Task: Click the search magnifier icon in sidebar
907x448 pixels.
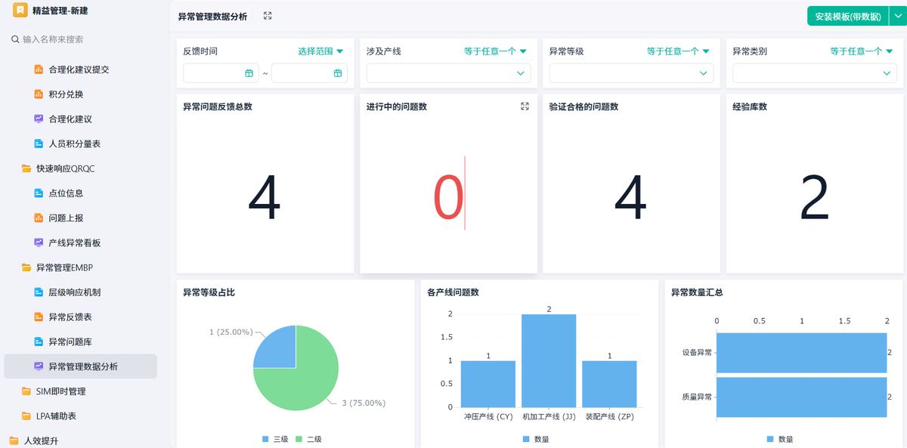Action: pos(15,39)
